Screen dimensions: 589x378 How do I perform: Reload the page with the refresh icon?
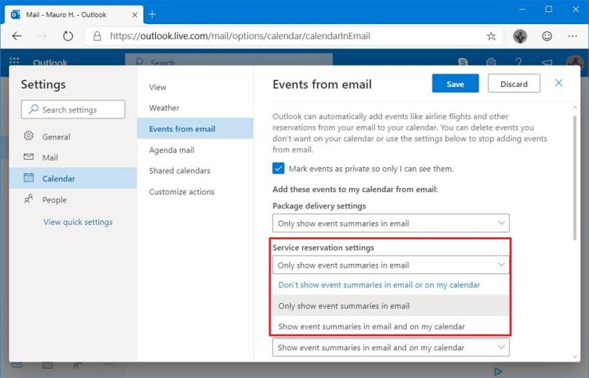pos(68,36)
